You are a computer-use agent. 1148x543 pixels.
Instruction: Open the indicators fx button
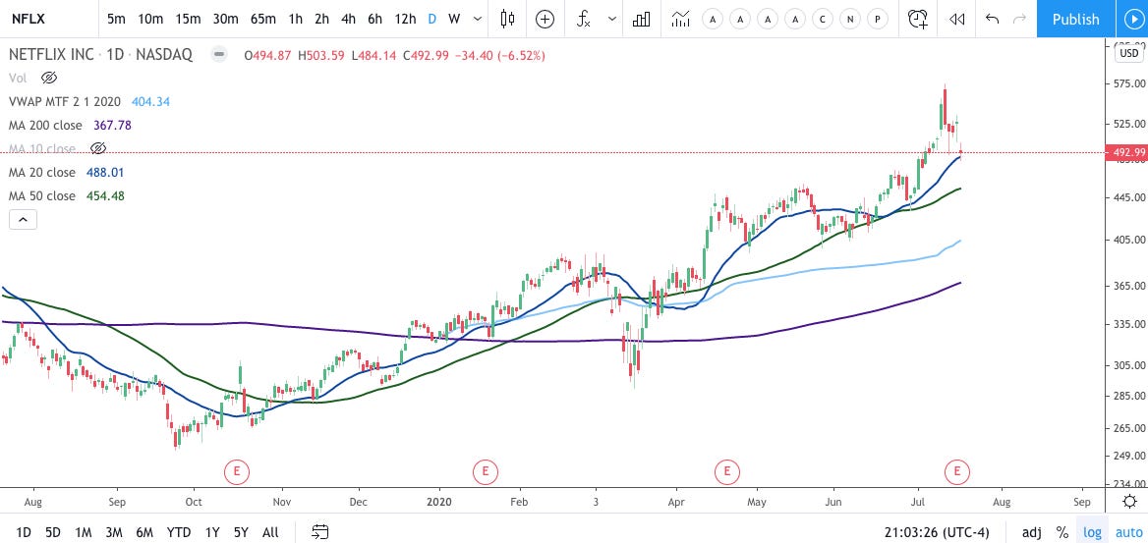[x=584, y=19]
